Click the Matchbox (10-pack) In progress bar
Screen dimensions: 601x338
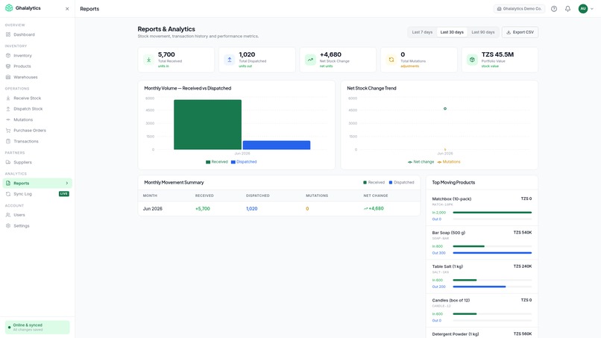pyautogui.click(x=492, y=213)
